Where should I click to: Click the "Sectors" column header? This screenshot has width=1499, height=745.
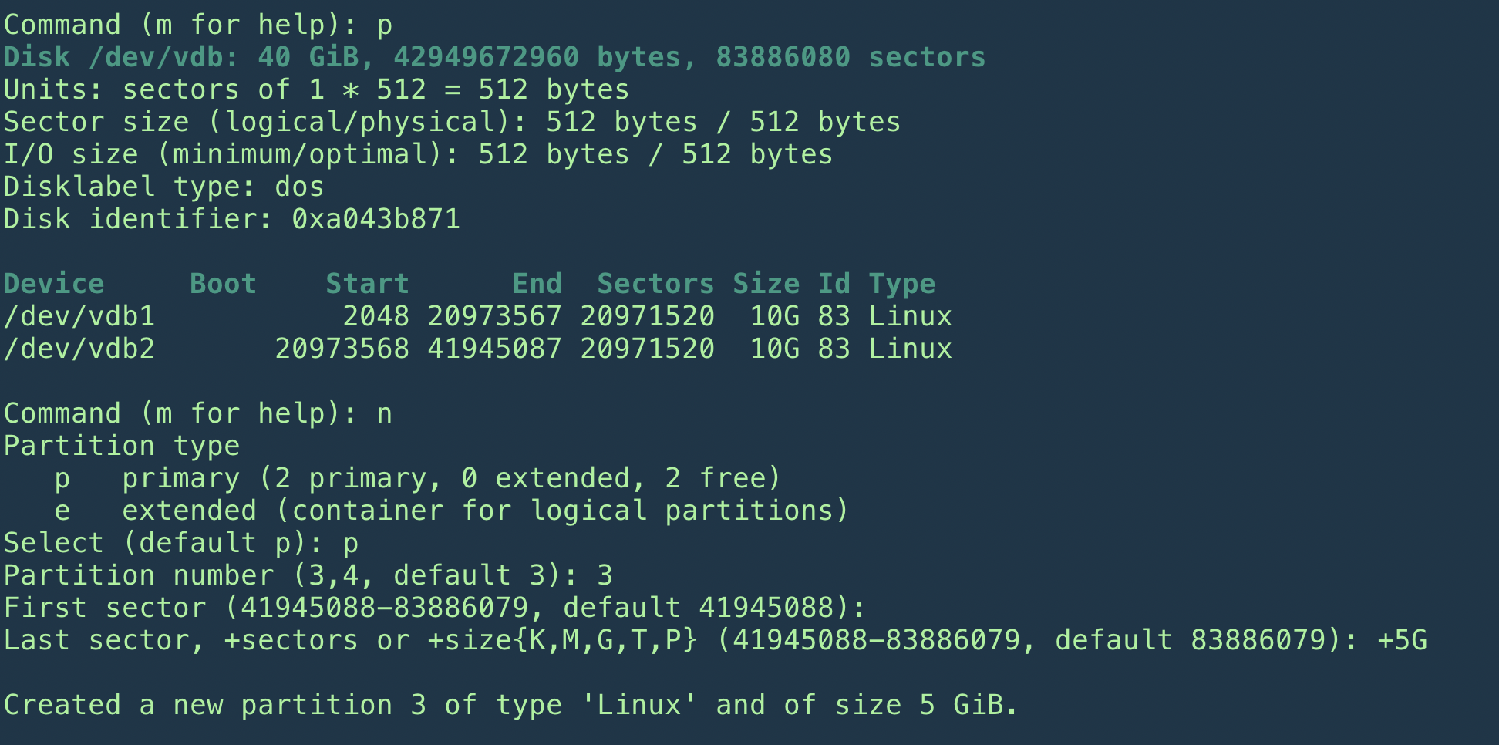655,284
